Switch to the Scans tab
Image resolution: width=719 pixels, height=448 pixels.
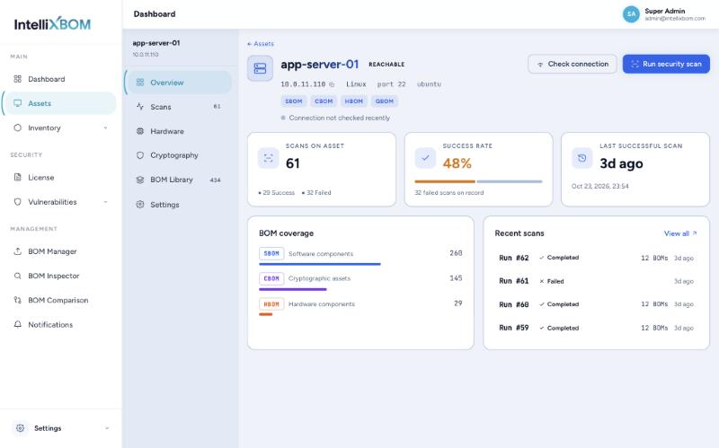pos(179,106)
